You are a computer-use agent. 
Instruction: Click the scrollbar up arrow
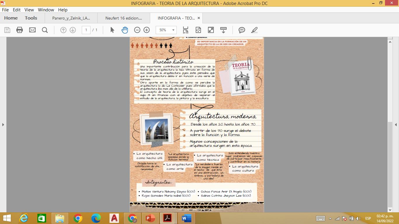[390, 42]
